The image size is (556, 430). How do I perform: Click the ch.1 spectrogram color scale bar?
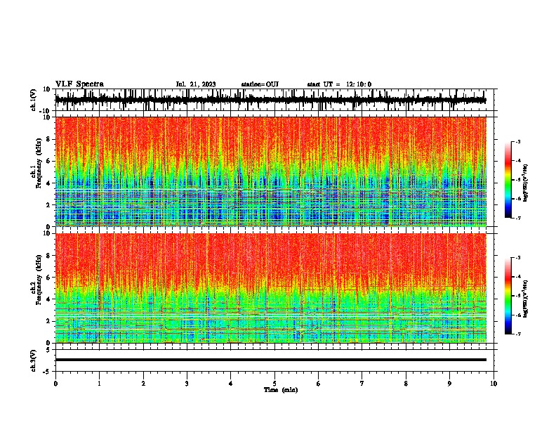(508, 180)
